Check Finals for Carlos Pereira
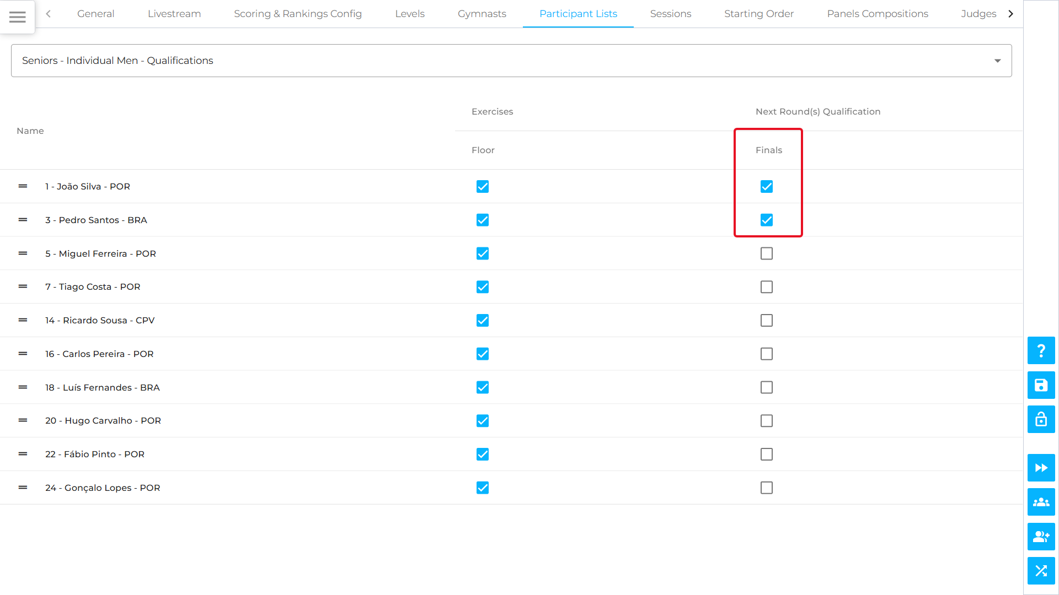The width and height of the screenshot is (1059, 595). pos(767,354)
